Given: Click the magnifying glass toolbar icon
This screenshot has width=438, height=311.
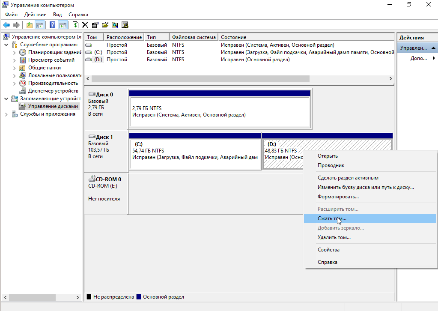Looking at the screenshot, I should click(x=115, y=25).
